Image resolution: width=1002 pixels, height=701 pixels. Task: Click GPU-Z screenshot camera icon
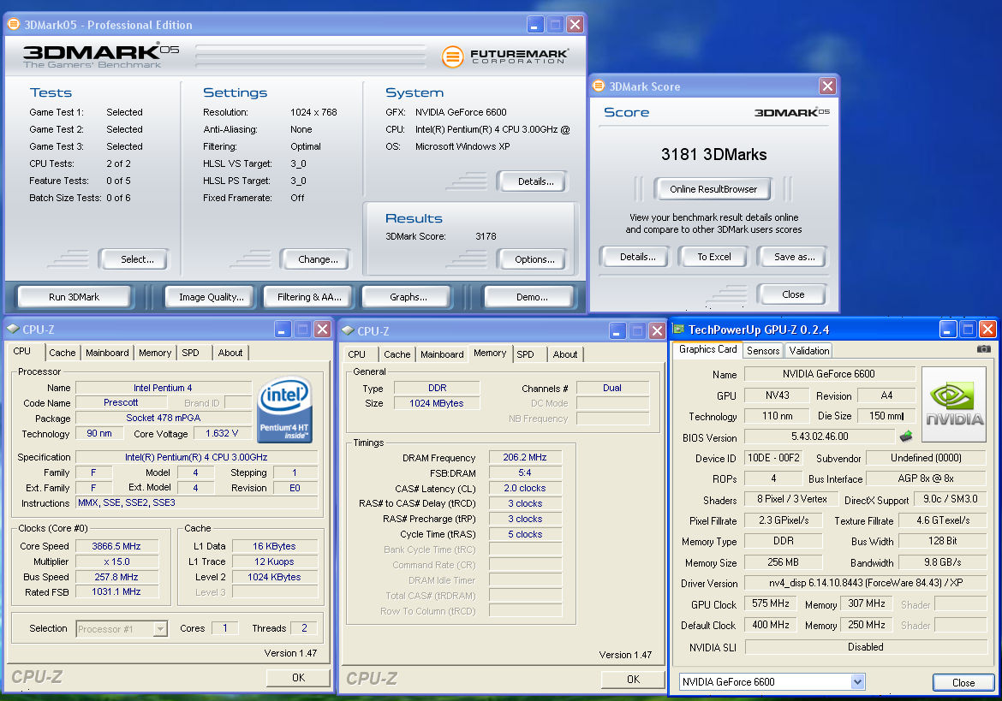[983, 348]
